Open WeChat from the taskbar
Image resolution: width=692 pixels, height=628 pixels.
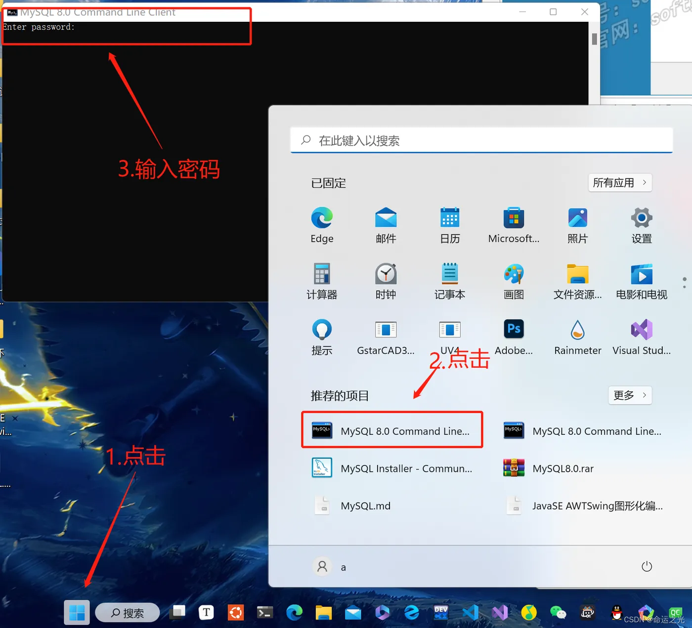pyautogui.click(x=558, y=613)
